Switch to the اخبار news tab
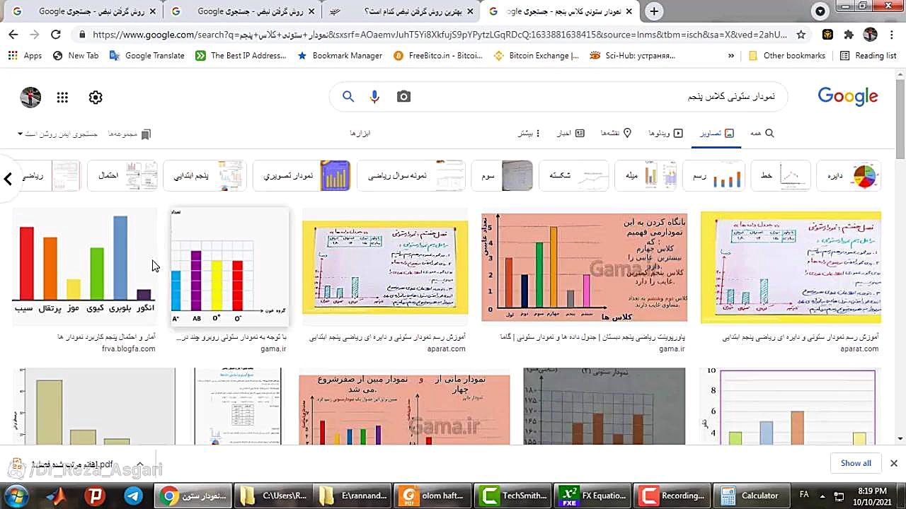The height and width of the screenshot is (509, 906). [x=570, y=133]
